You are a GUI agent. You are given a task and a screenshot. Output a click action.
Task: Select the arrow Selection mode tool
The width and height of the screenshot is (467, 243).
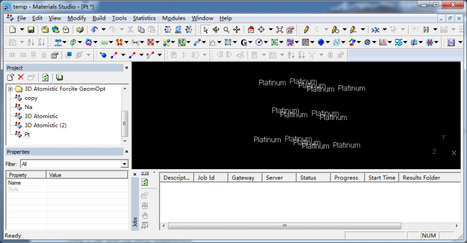click(x=205, y=30)
